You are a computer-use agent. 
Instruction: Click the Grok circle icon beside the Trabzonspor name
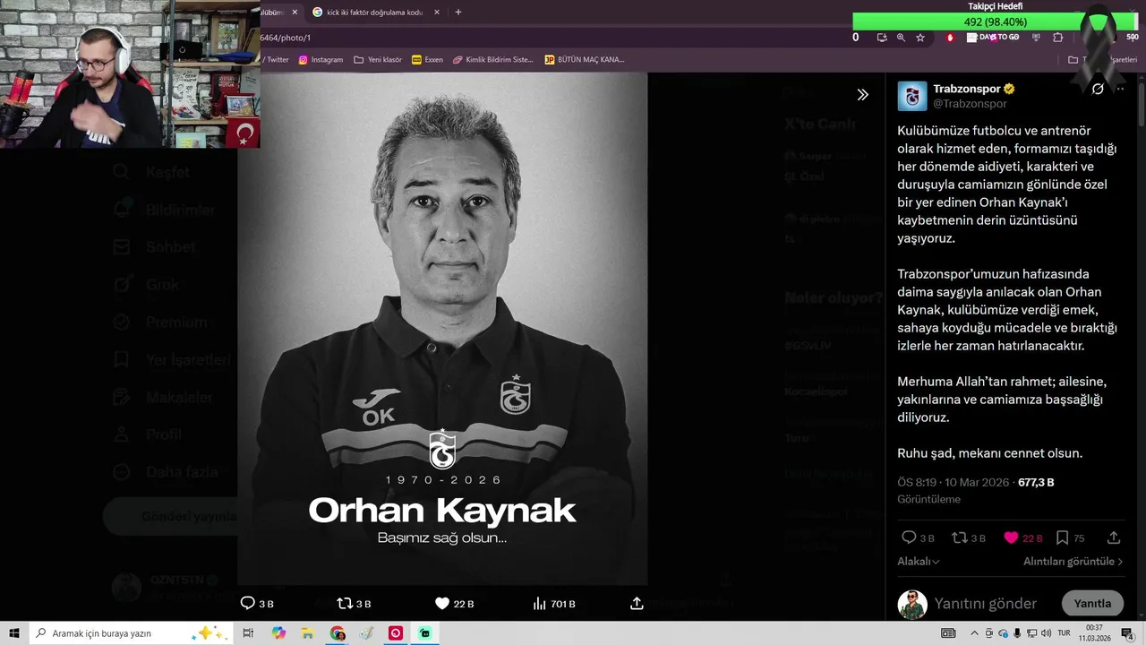[1098, 89]
